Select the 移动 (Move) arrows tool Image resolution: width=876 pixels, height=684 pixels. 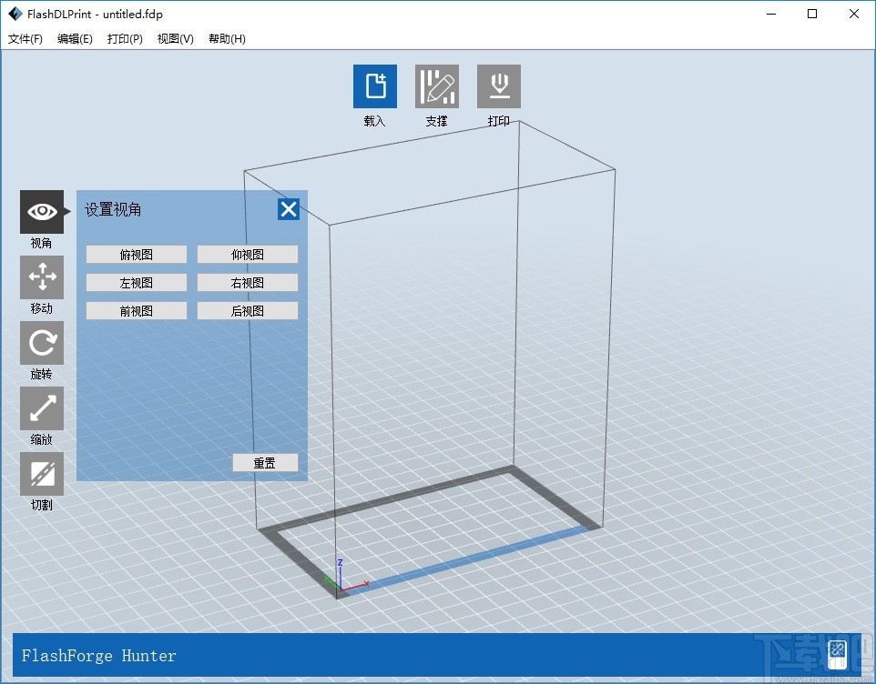[42, 277]
